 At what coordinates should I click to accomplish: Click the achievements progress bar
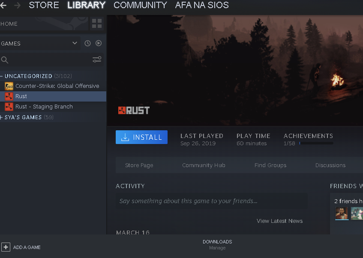coord(316,144)
